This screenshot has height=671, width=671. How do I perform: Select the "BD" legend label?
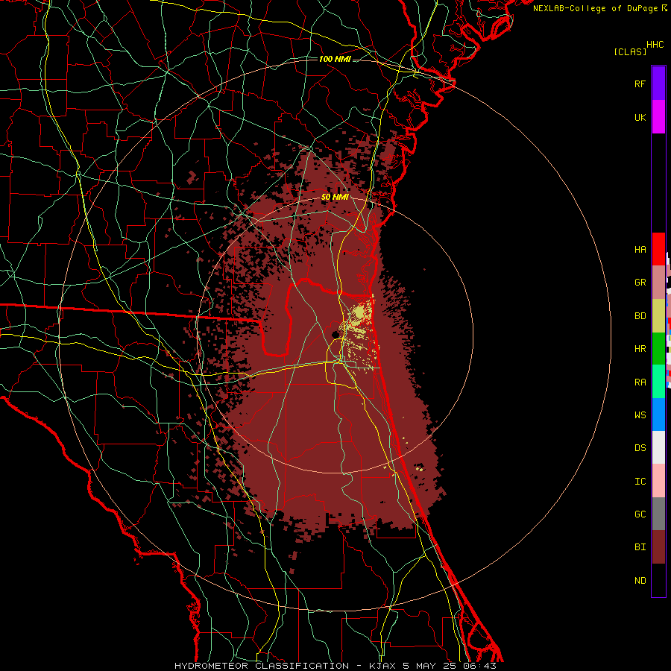click(x=640, y=316)
